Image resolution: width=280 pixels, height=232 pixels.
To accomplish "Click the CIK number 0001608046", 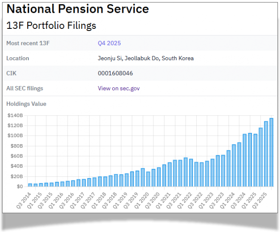I will [x=115, y=73].
